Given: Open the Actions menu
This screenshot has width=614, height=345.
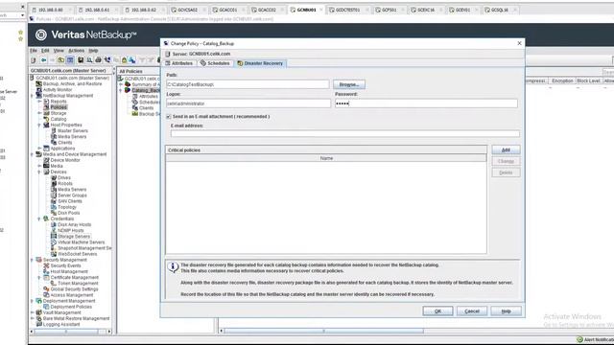Looking at the screenshot, I should click(x=77, y=51).
